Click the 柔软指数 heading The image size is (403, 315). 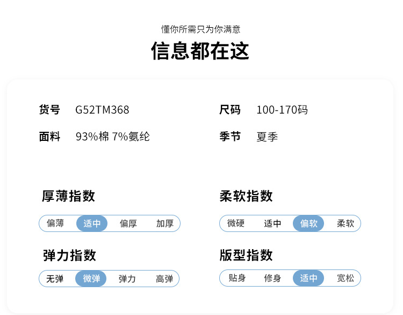[x=246, y=196]
